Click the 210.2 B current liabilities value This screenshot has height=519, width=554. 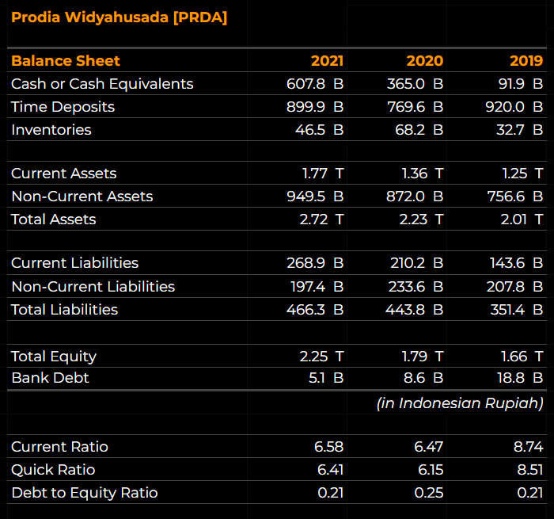click(416, 263)
